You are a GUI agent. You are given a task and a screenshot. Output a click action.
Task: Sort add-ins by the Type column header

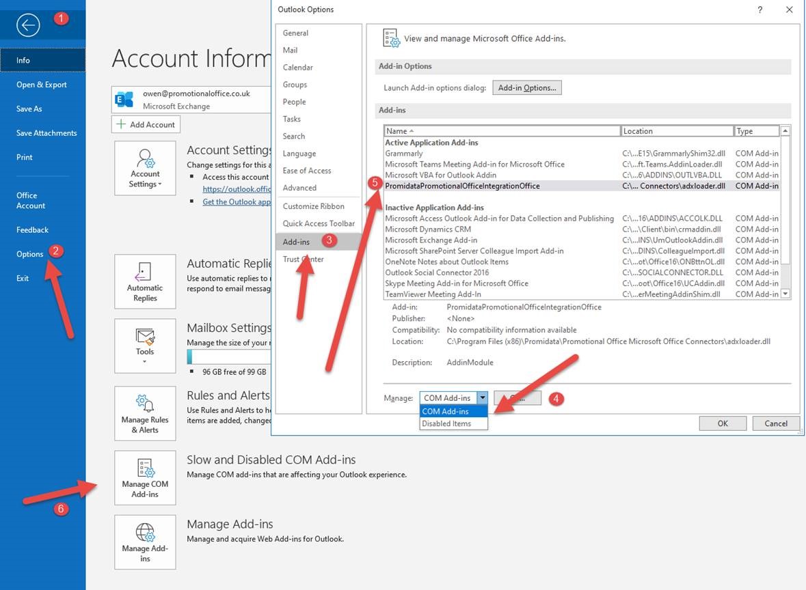(757, 131)
